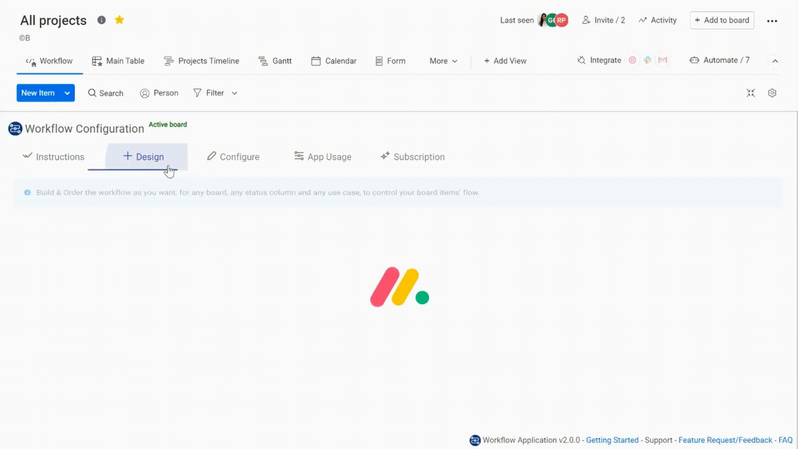Filter by Person
This screenshot has width=798, height=449.
pyautogui.click(x=159, y=93)
